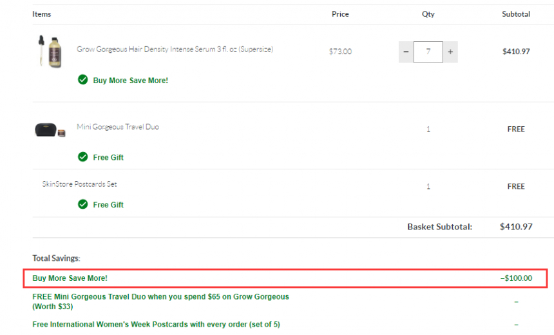The image size is (554, 335).
Task: Click checkmark icon next to Postcards Free Gift
Action: [82, 204]
